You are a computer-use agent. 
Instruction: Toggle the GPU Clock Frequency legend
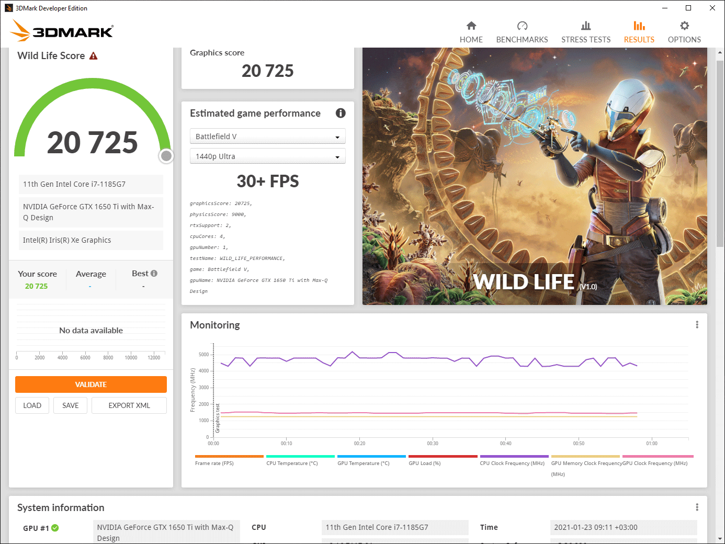click(657, 460)
